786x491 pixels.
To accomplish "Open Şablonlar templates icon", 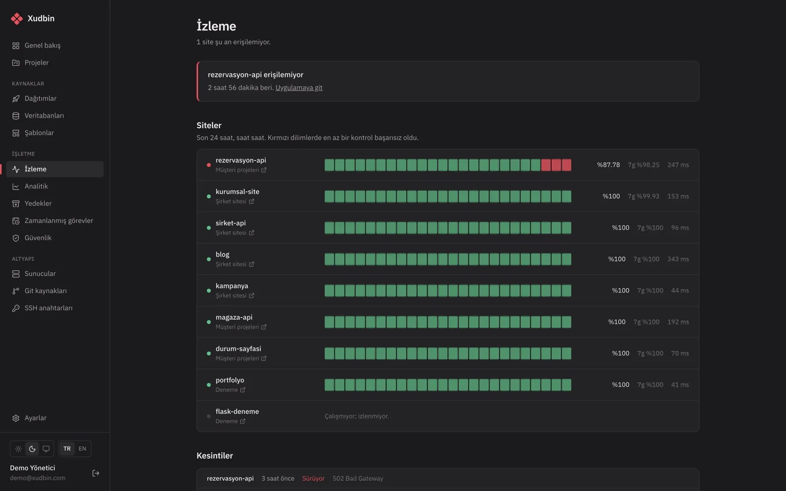I will pos(16,133).
